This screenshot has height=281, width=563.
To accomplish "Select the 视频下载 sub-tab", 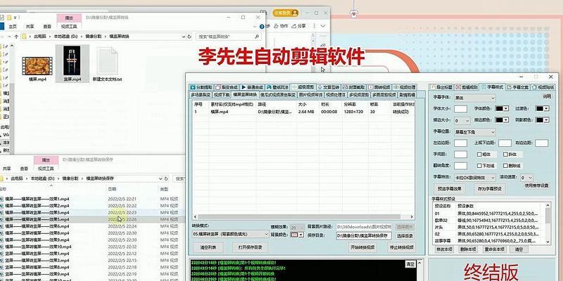I will click(x=222, y=95).
